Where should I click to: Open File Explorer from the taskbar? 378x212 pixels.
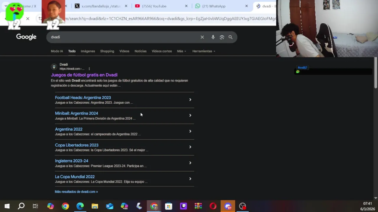(95, 206)
